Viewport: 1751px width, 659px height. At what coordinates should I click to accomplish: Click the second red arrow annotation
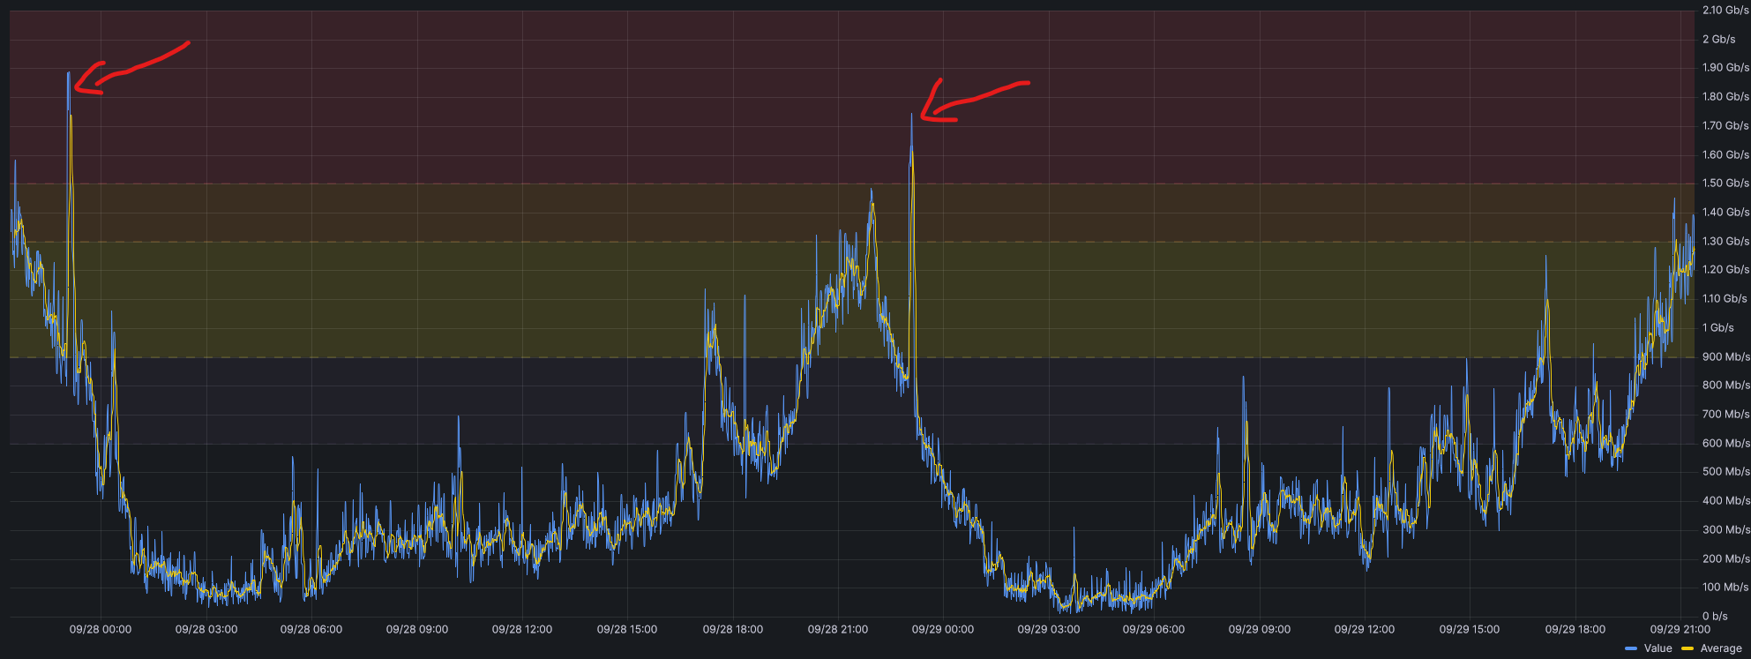(970, 99)
